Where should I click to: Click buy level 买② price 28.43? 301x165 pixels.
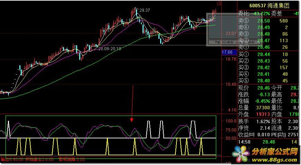click(x=264, y=61)
